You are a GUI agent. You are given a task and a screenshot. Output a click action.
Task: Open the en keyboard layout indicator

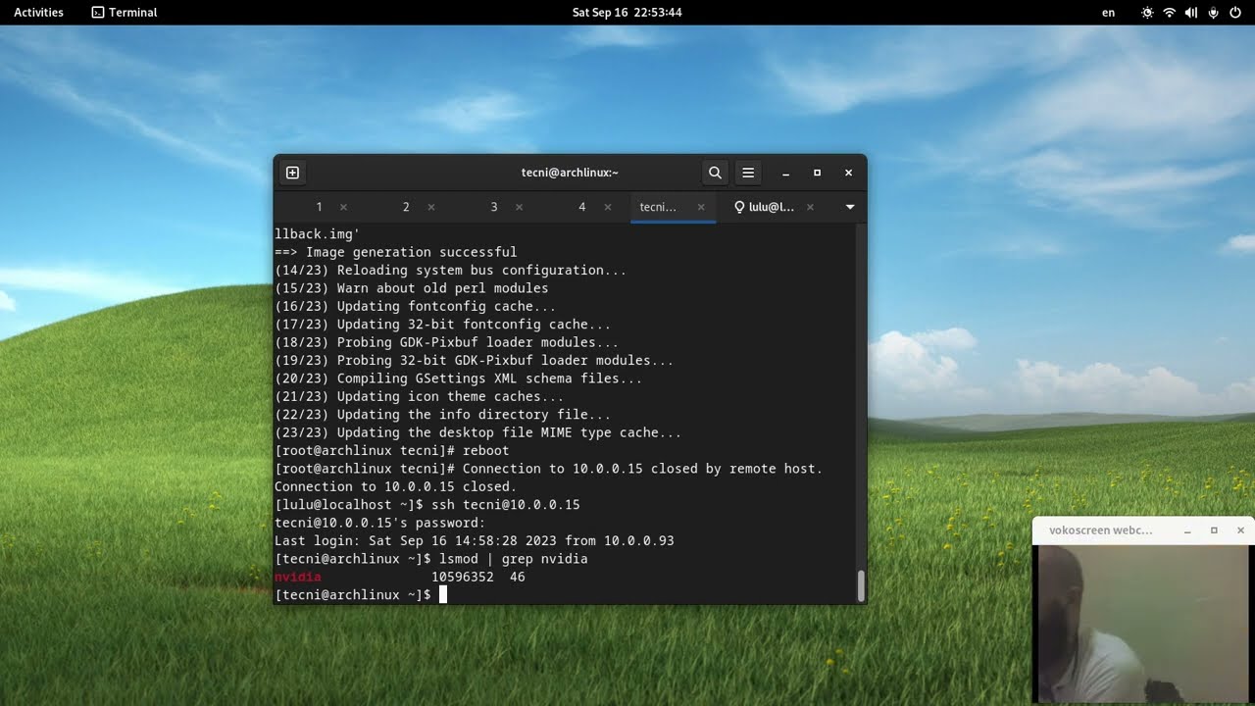click(1109, 13)
